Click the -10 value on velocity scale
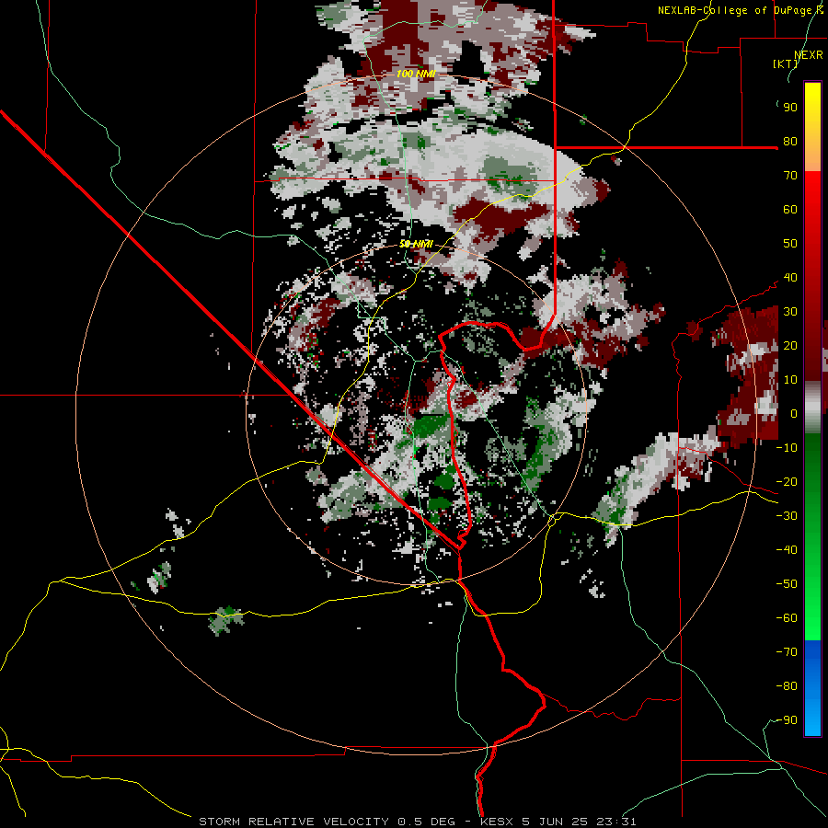 787,448
